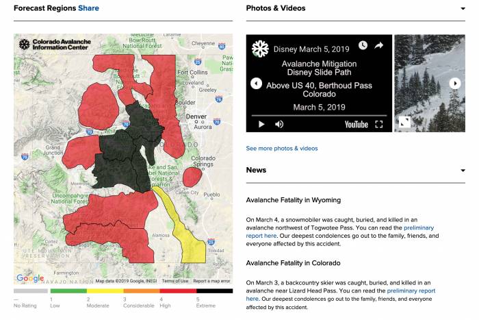Click the Google logo on the map
The image size is (479, 320).
[30, 278]
